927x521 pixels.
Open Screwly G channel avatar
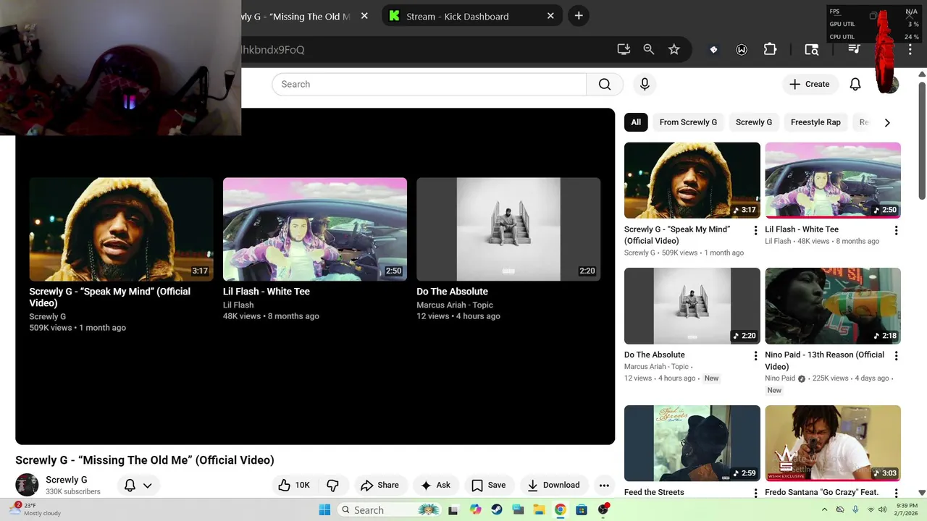[x=27, y=485]
